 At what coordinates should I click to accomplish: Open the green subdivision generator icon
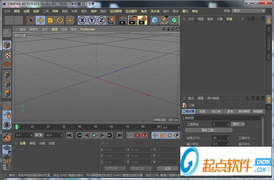coord(174,20)
